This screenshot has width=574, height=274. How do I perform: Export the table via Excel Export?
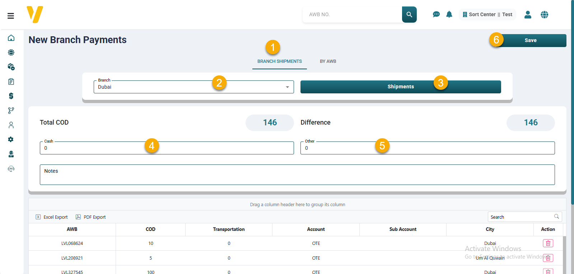click(52, 217)
